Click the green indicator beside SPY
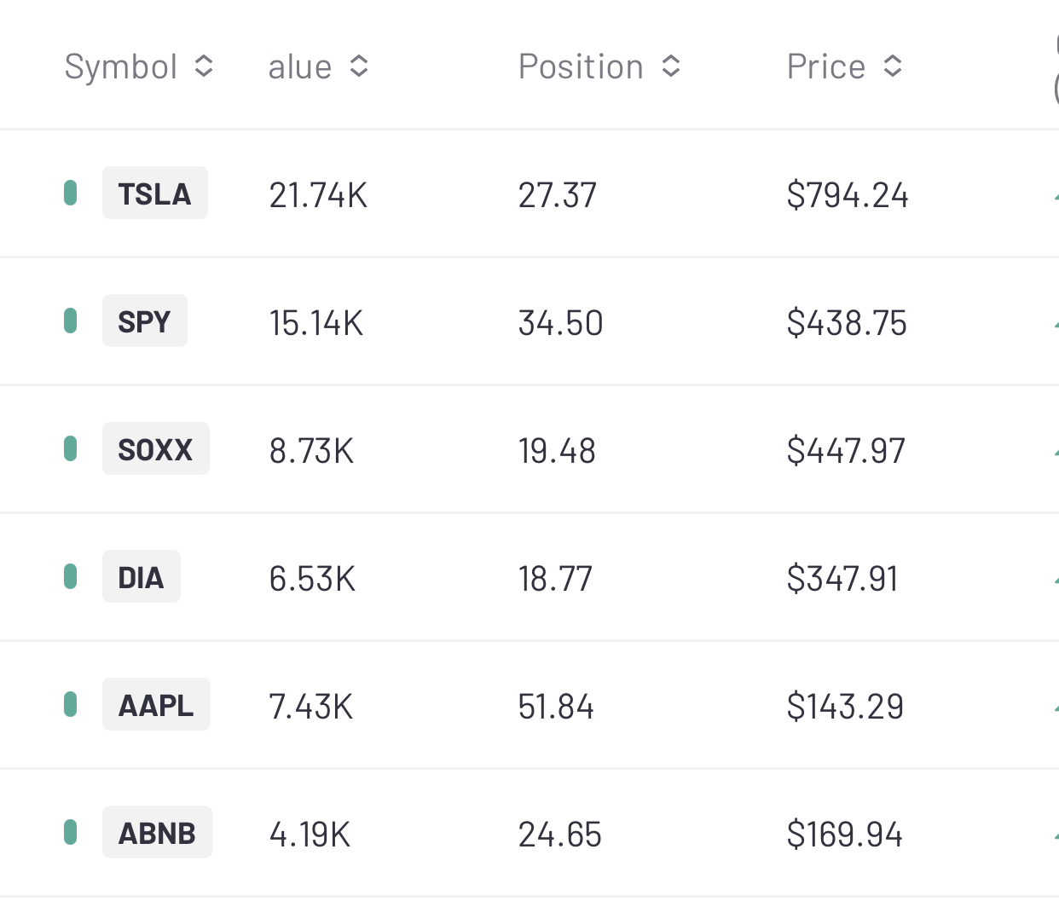The height and width of the screenshot is (907, 1059). [71, 321]
